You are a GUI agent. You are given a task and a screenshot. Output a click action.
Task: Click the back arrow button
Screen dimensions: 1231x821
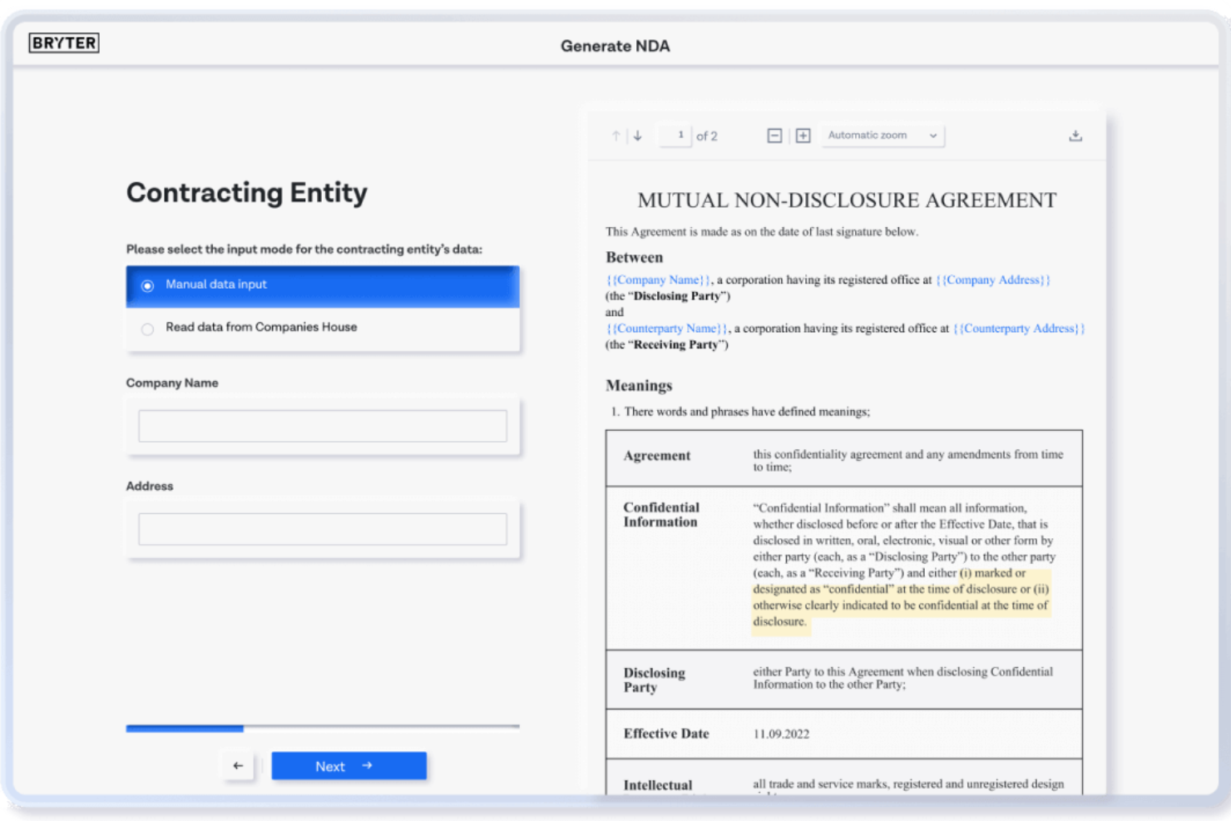point(239,766)
